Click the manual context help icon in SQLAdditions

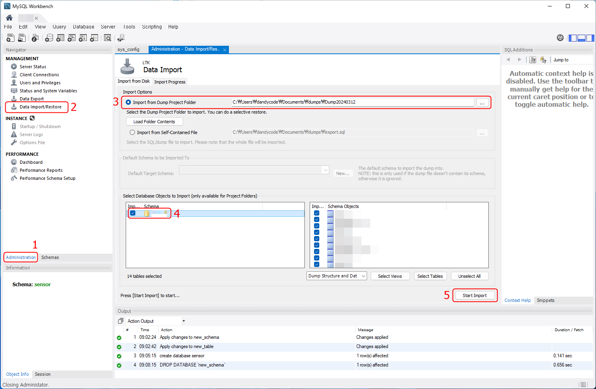533,60
